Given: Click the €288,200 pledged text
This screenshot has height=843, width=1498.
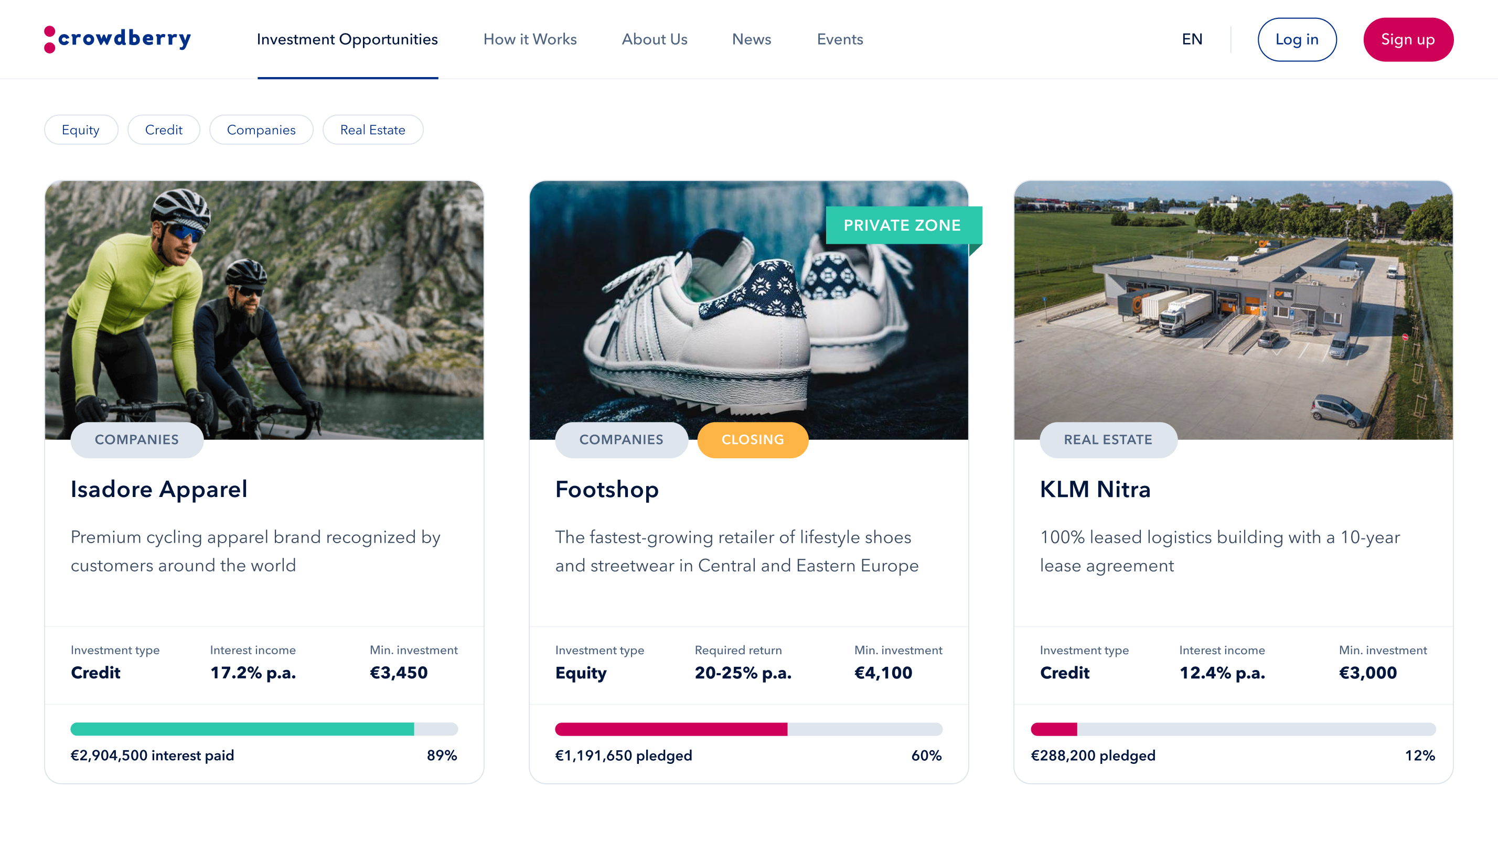Looking at the screenshot, I should click(1093, 755).
